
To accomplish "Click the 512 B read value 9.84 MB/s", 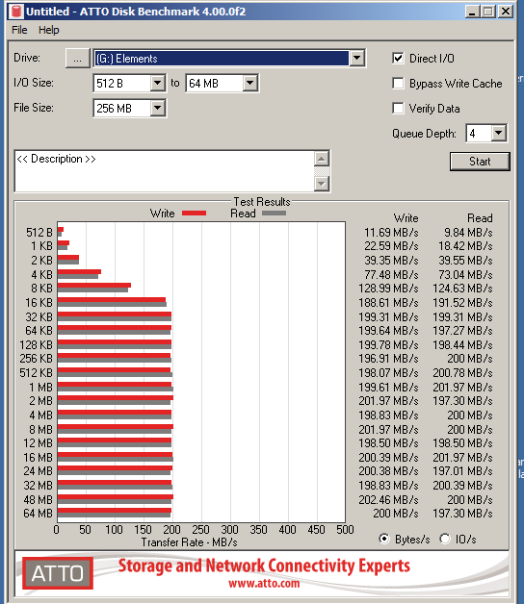I will coord(468,233).
